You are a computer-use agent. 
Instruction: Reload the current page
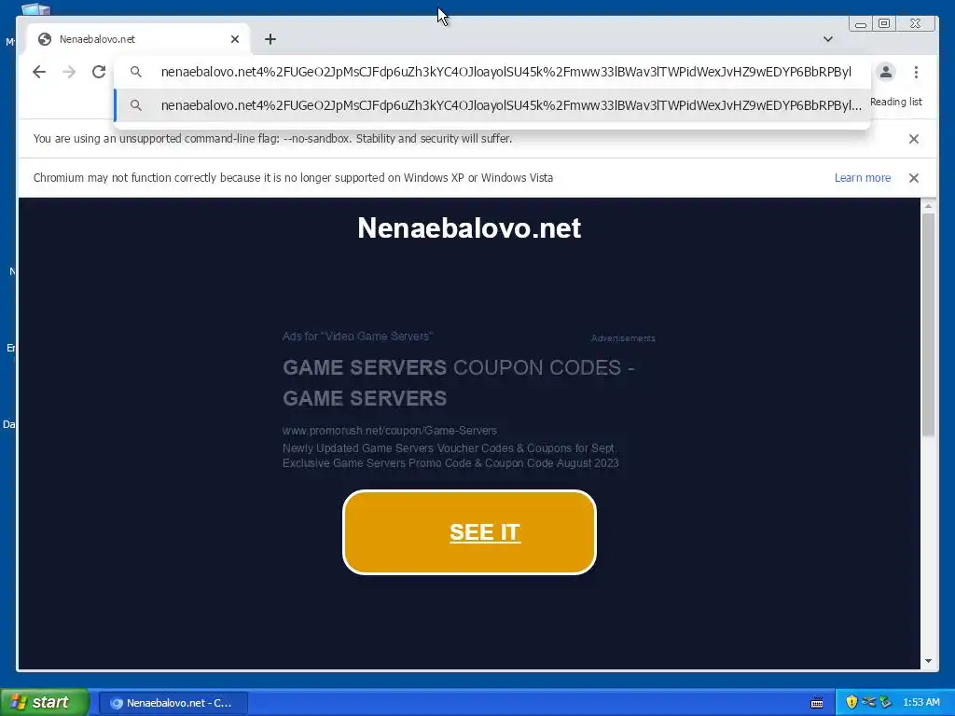point(99,72)
